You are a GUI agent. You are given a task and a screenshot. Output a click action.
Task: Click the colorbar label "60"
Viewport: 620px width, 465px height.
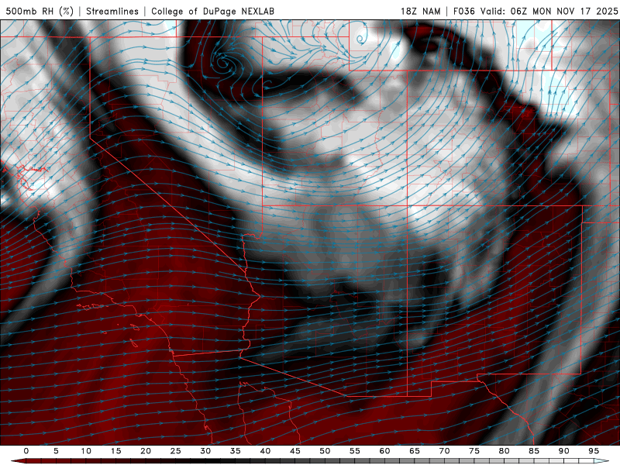click(x=384, y=451)
